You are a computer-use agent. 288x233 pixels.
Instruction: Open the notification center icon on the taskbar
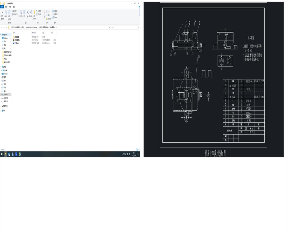tap(138, 154)
